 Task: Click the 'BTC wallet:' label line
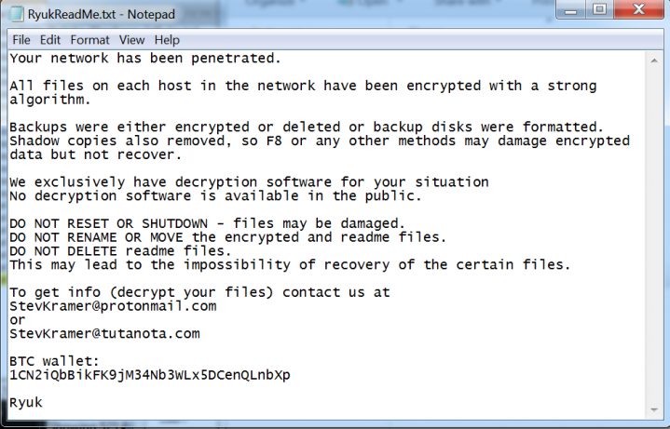pyautogui.click(x=54, y=361)
